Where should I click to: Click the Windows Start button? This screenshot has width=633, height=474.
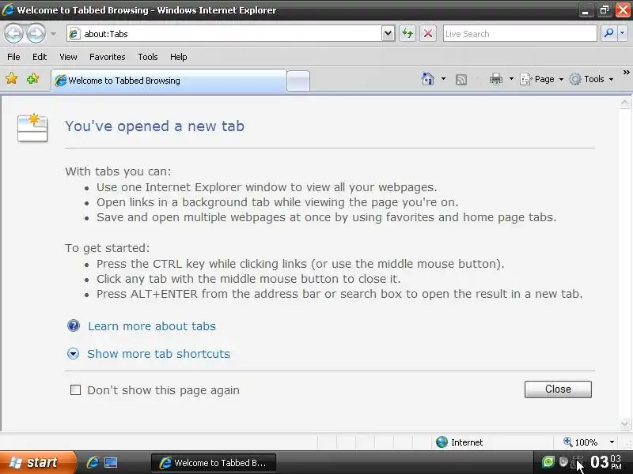tap(38, 462)
